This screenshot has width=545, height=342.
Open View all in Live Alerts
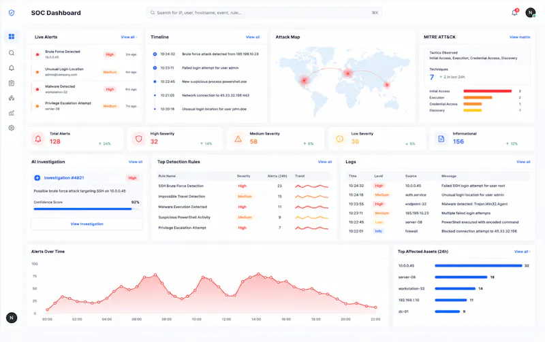(x=129, y=37)
